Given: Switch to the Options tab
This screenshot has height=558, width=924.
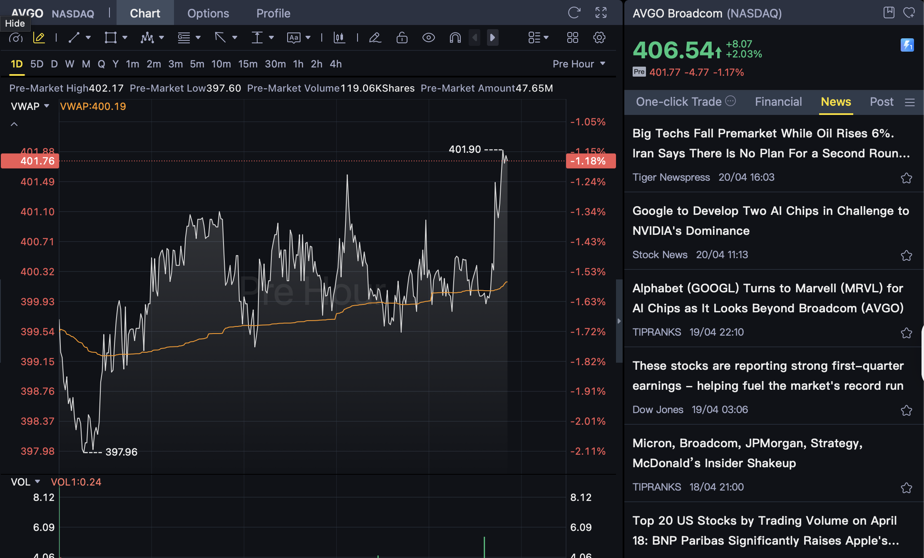Looking at the screenshot, I should (x=208, y=13).
